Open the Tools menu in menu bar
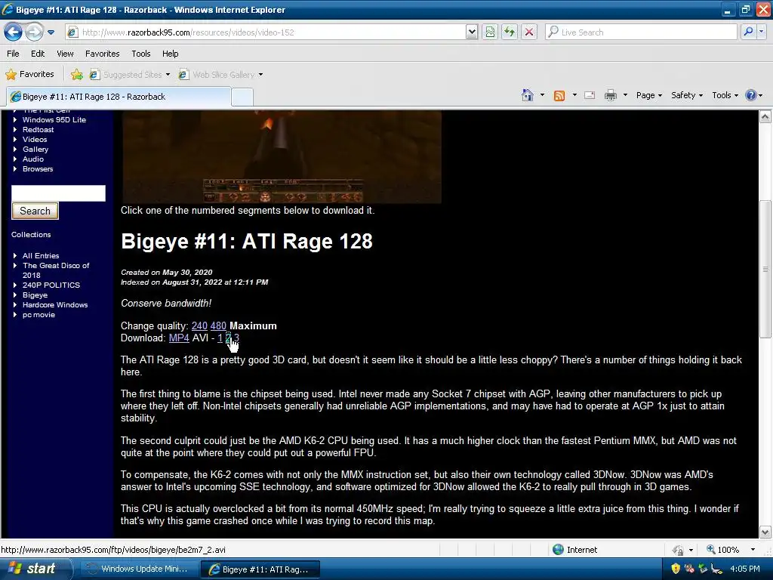The image size is (773, 580). (141, 54)
